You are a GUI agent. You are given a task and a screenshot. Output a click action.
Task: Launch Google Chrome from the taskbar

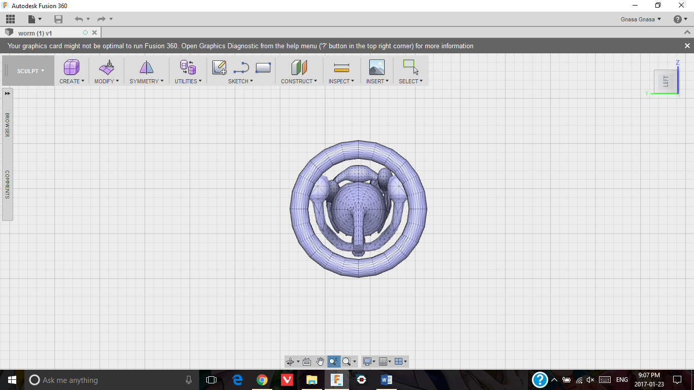262,380
